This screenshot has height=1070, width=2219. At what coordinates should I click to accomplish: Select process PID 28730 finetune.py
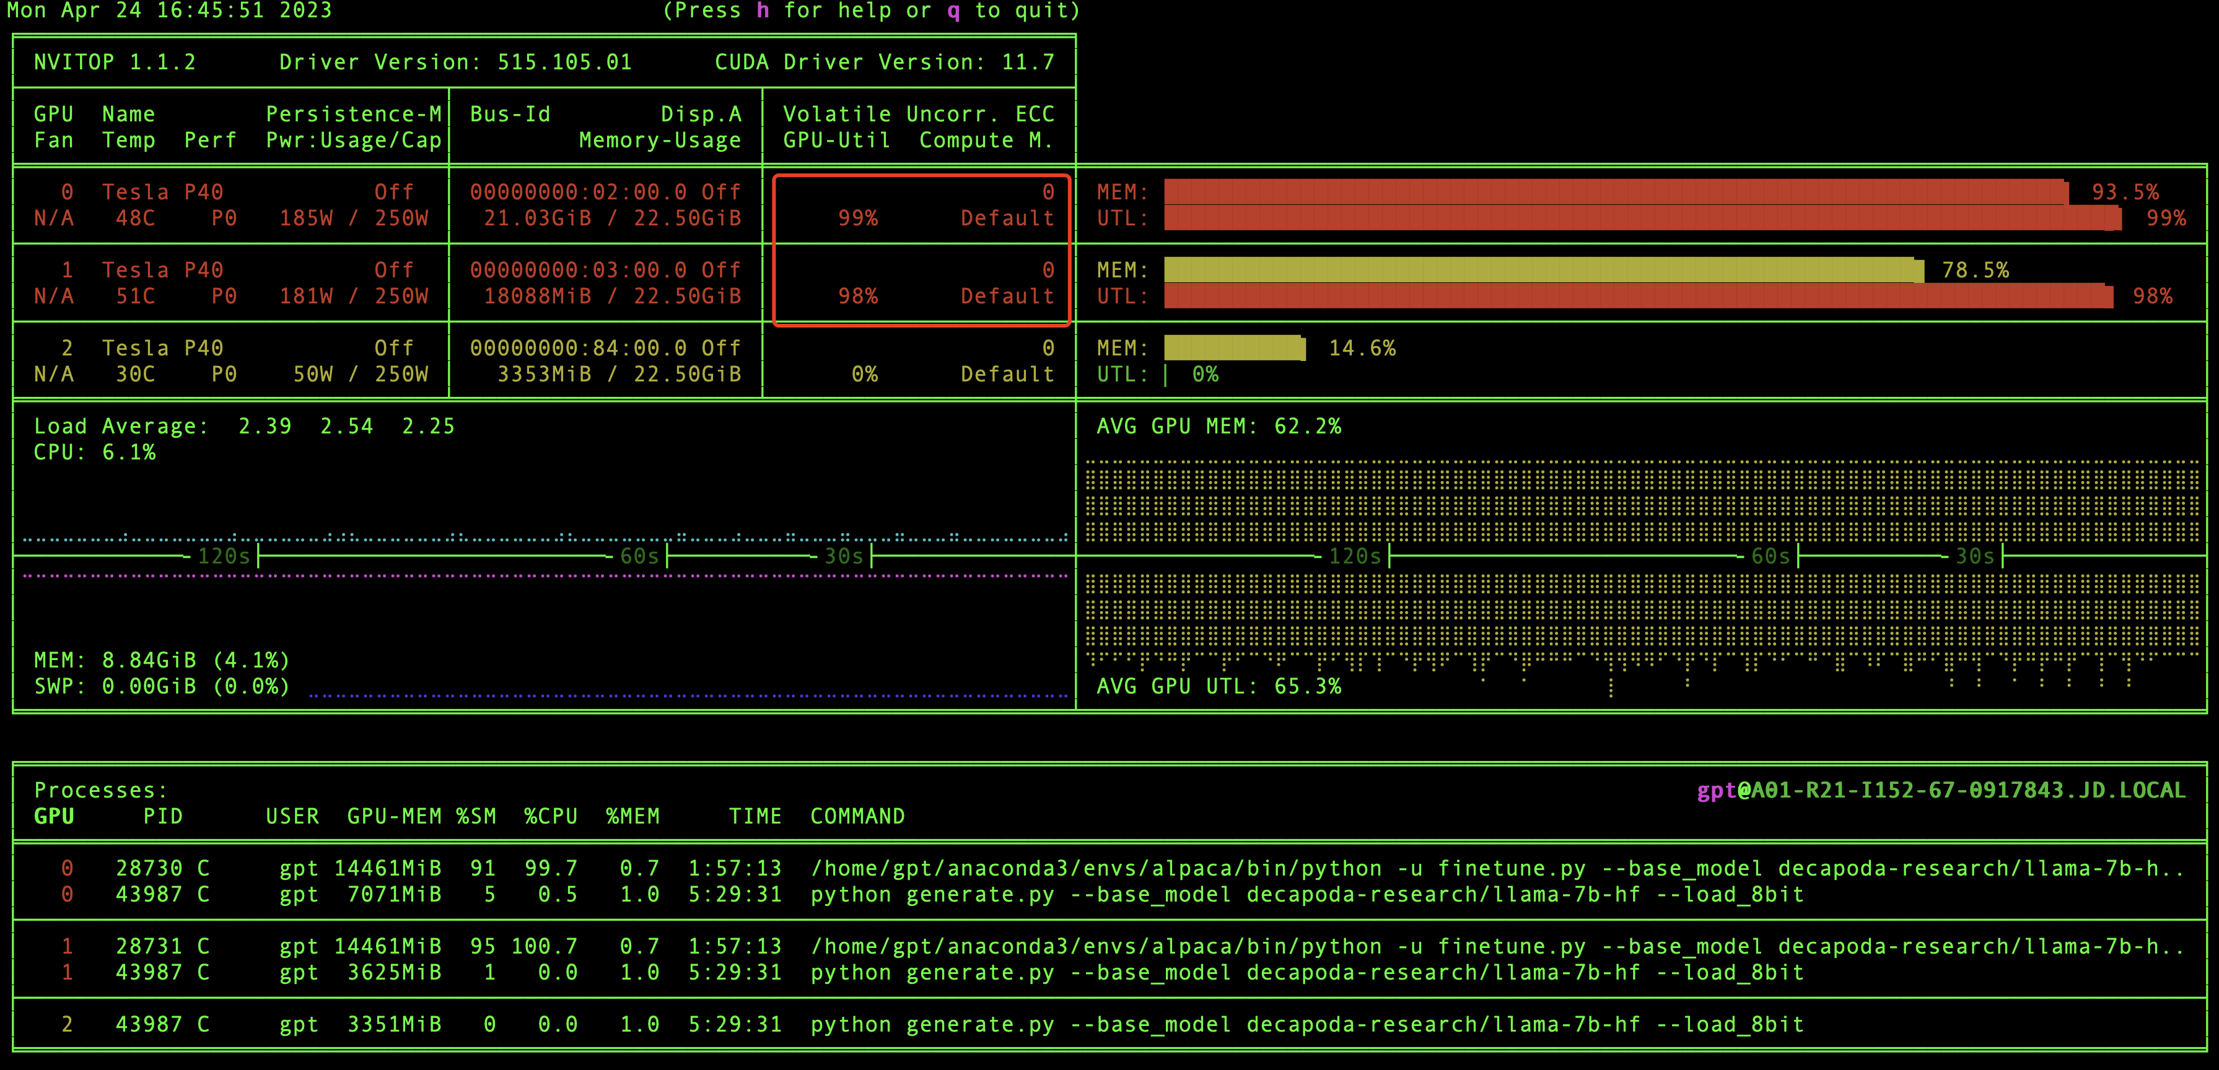click(148, 868)
